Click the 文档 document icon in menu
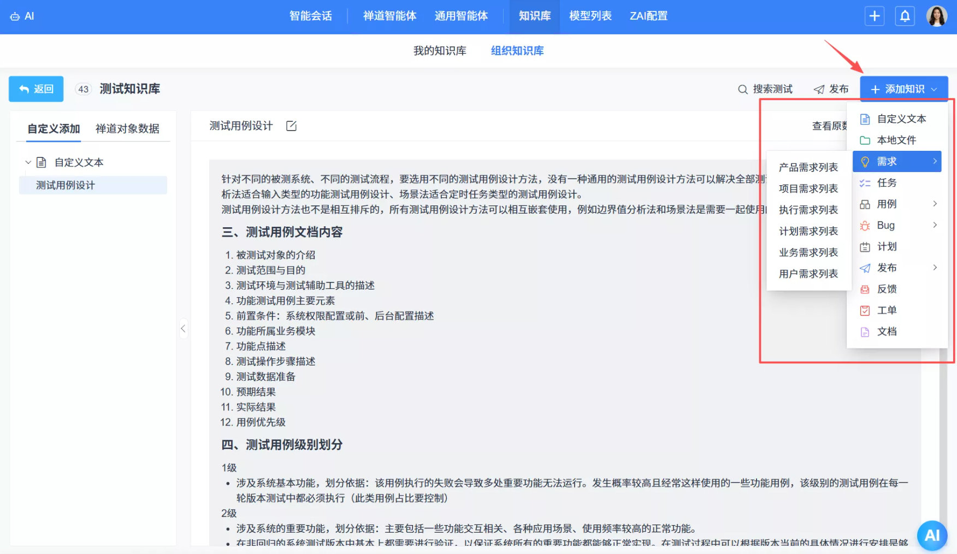 [865, 331]
